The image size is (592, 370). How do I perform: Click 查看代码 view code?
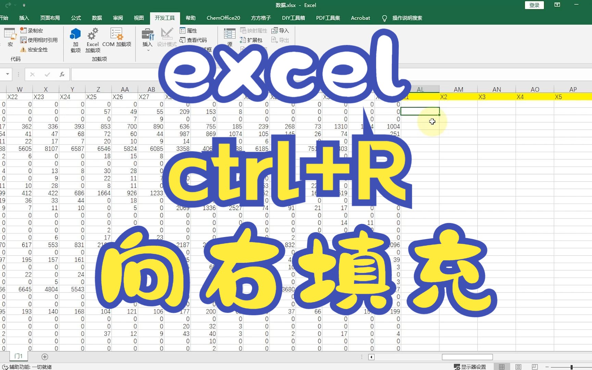point(193,40)
